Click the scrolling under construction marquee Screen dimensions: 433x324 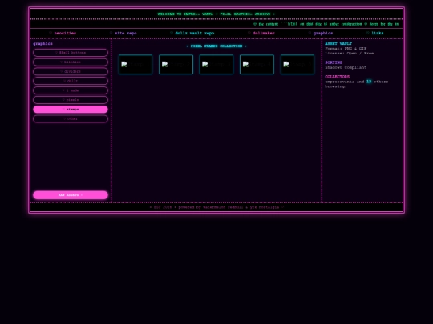326,24
